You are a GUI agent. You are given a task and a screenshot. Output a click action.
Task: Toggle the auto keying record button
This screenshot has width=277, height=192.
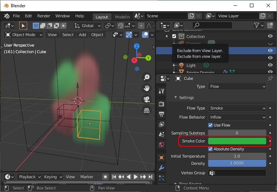click(x=105, y=177)
